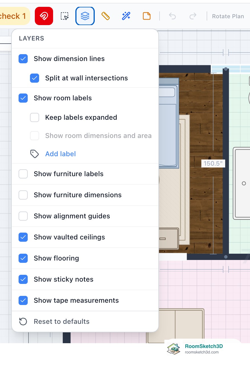Open the roomsketch3d.com link
The height and width of the screenshot is (366, 250).
coord(202,352)
